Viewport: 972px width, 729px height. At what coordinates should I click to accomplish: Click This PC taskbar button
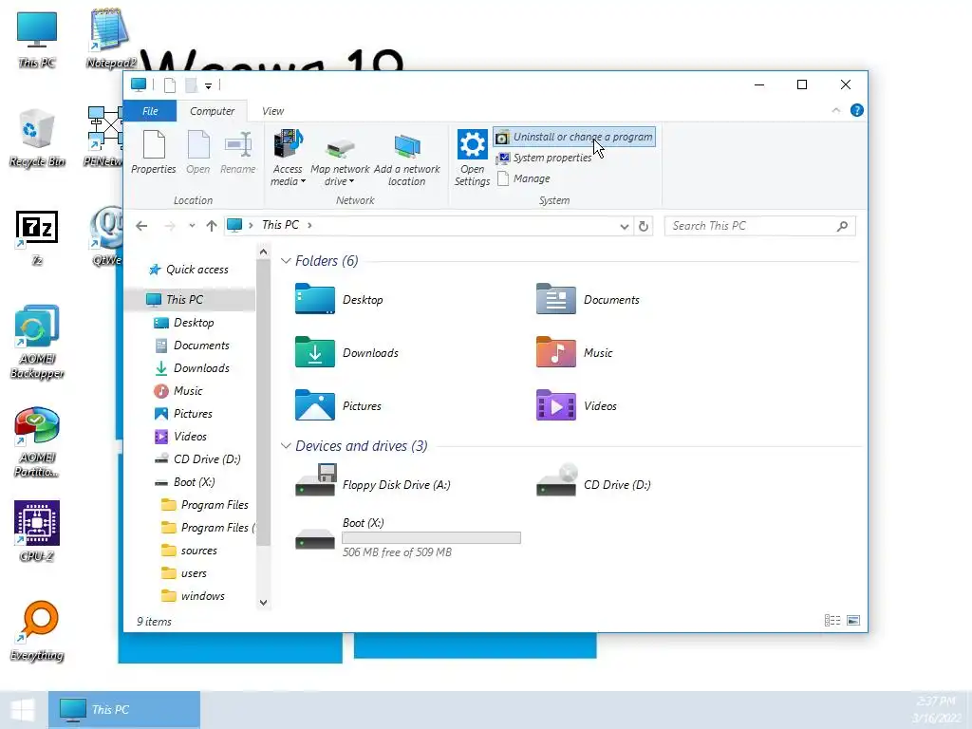pos(124,710)
